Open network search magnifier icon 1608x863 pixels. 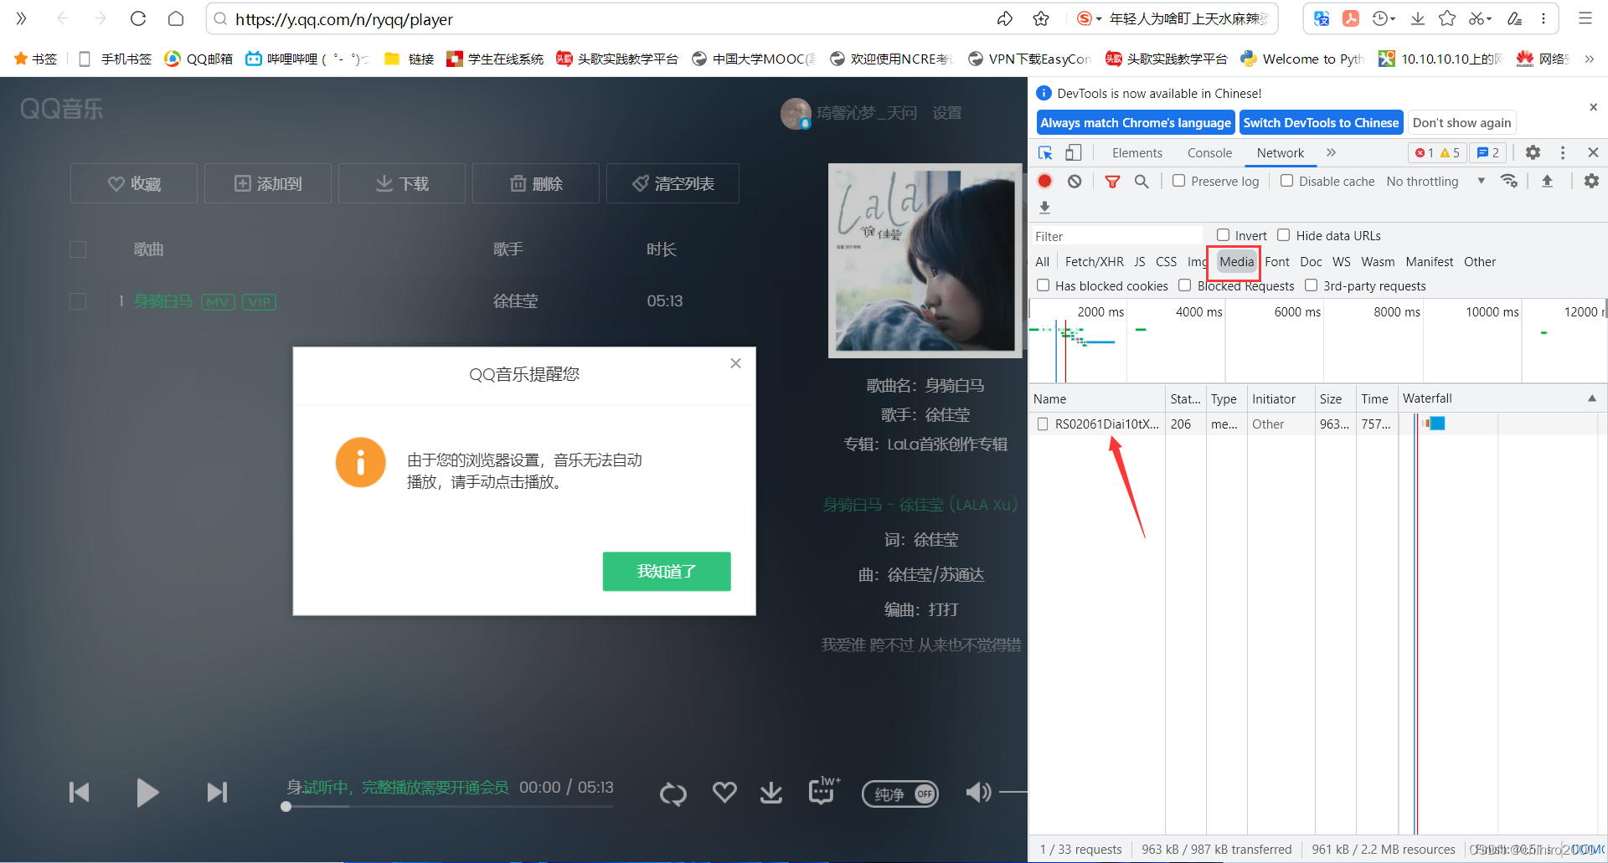coord(1141,181)
